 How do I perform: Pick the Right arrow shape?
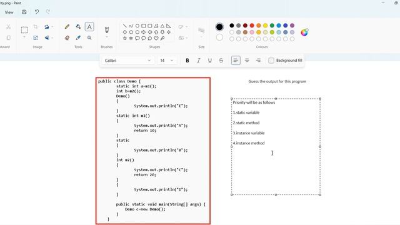click(144, 32)
